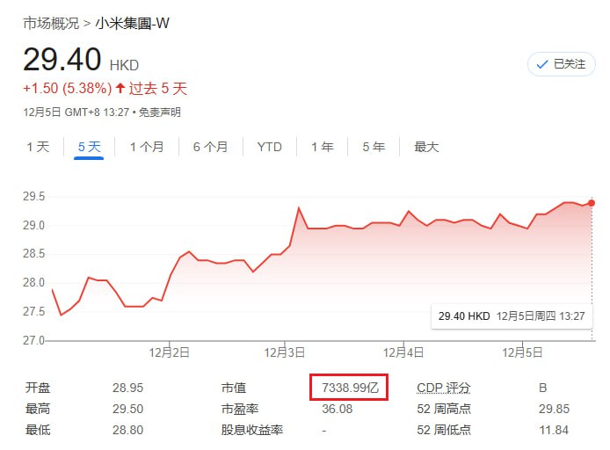Click the 52 周低点 value 11.84

pyautogui.click(x=554, y=430)
